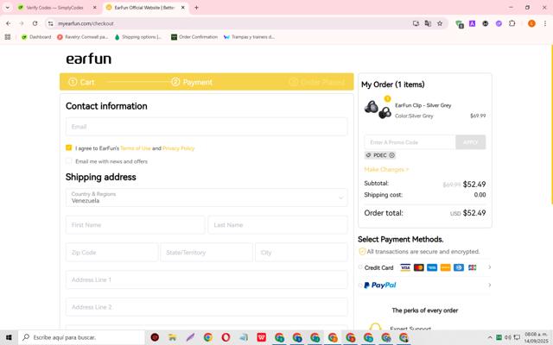Focus the Last Name field

pyautogui.click(x=277, y=225)
